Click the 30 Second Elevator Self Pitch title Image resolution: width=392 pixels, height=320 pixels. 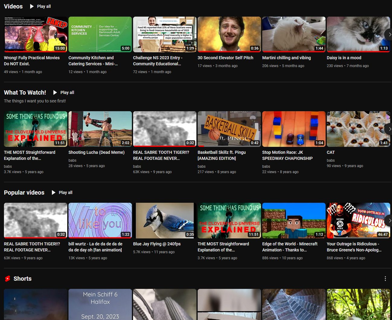click(x=225, y=58)
